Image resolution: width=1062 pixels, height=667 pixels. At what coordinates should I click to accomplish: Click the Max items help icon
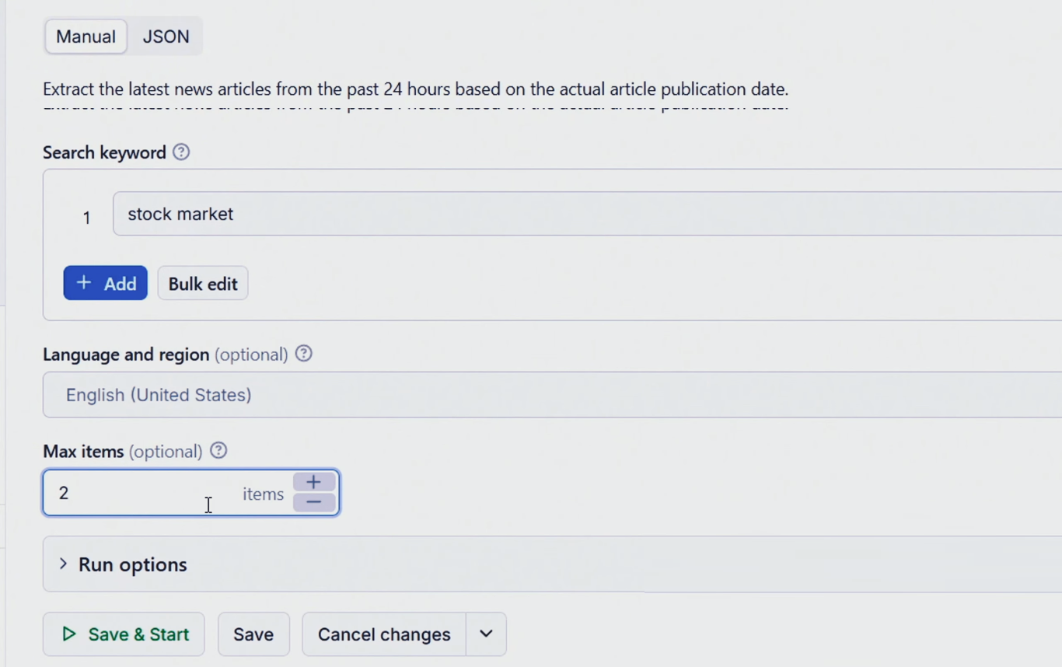[x=218, y=451]
